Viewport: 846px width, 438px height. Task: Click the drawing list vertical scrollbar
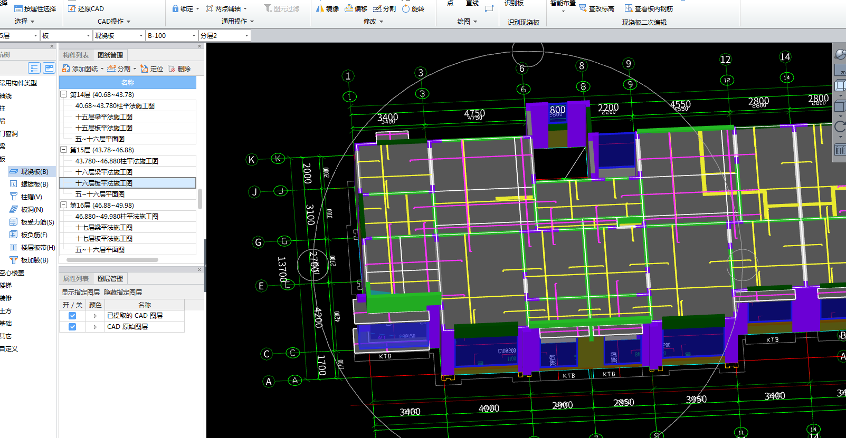200,199
